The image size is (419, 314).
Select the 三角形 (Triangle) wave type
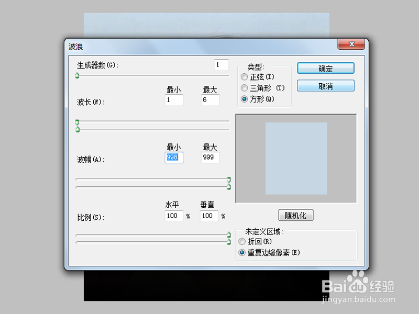click(x=244, y=88)
